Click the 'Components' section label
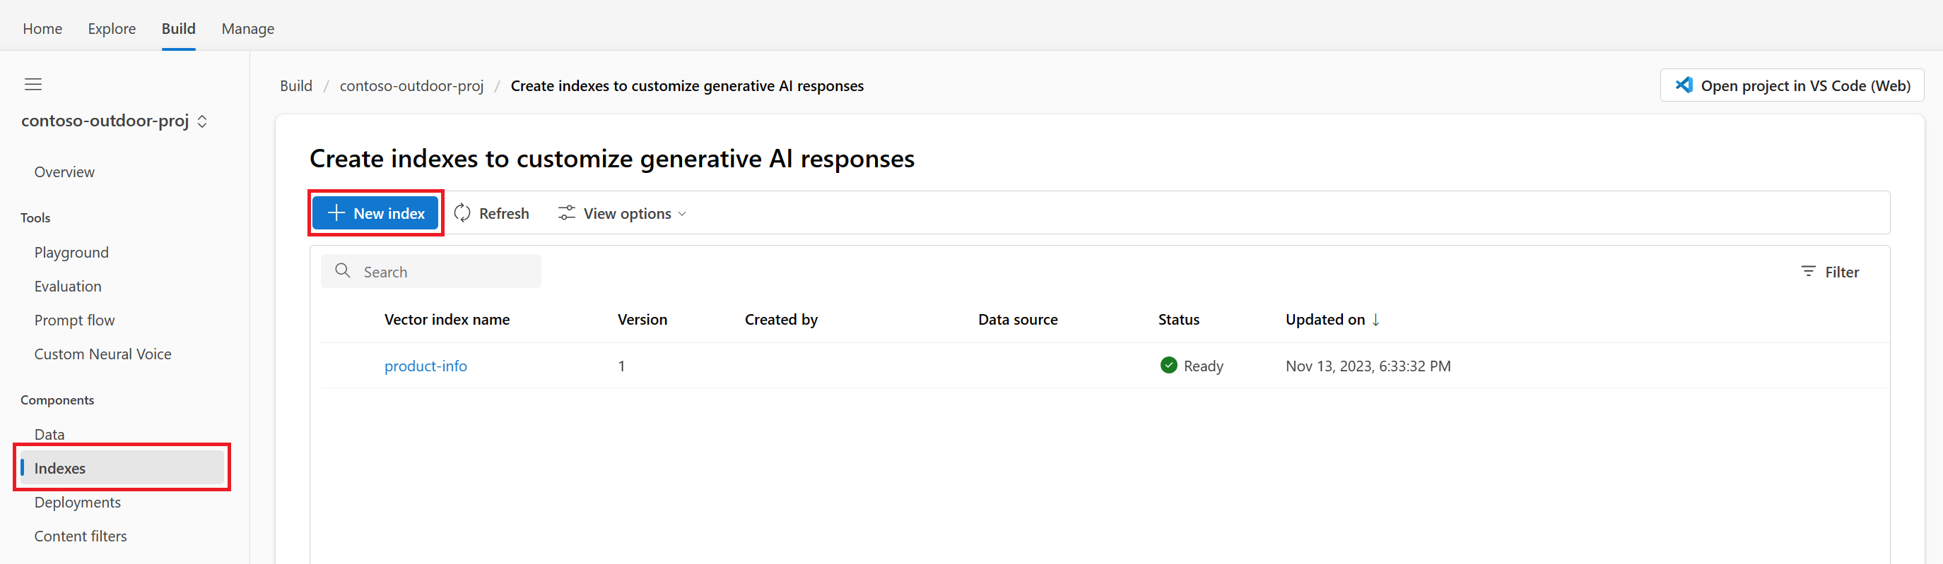Screen dimensions: 1943x564 [x=57, y=400]
